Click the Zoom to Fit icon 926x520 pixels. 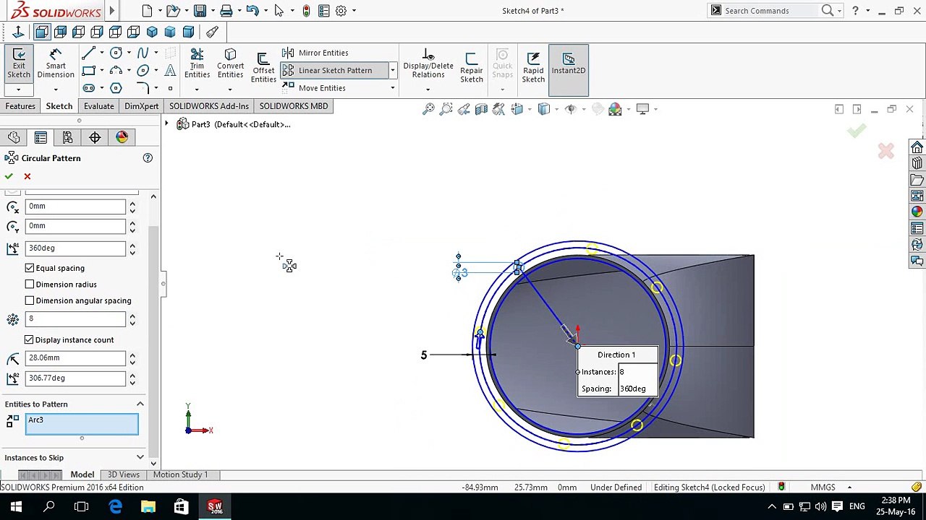pos(428,109)
